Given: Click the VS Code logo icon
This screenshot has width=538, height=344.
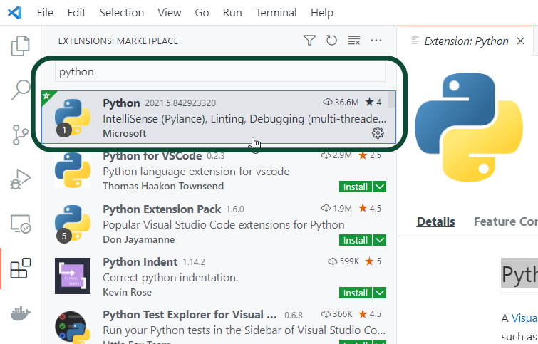Looking at the screenshot, I should [14, 13].
